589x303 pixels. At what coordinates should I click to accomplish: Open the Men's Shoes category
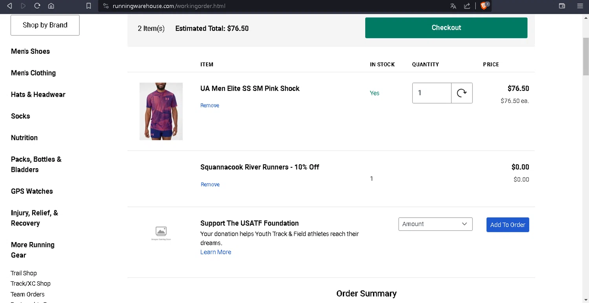pos(30,51)
